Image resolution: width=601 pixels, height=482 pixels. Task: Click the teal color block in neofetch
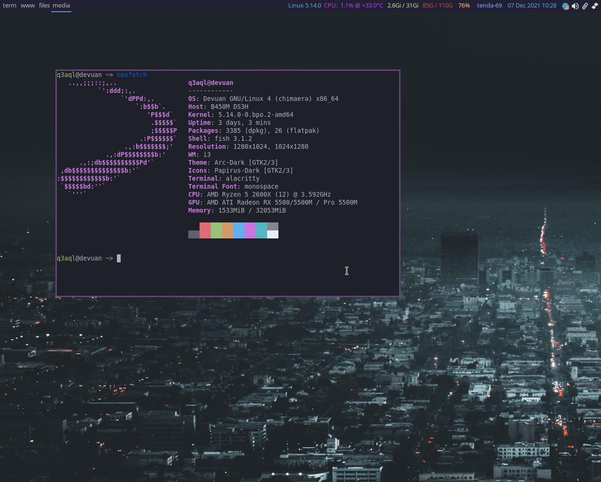262,230
